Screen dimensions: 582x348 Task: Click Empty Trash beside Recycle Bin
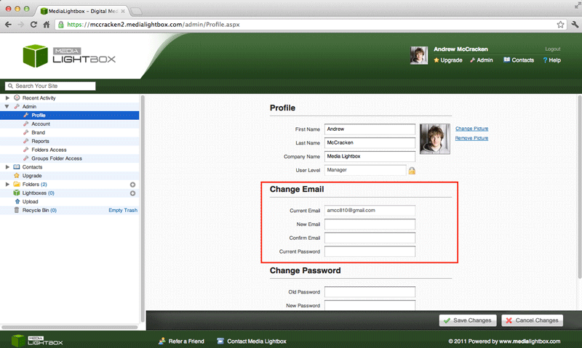(x=122, y=210)
